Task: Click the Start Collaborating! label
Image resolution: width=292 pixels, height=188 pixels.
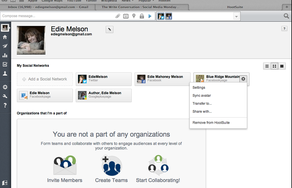Action: click(x=158, y=180)
